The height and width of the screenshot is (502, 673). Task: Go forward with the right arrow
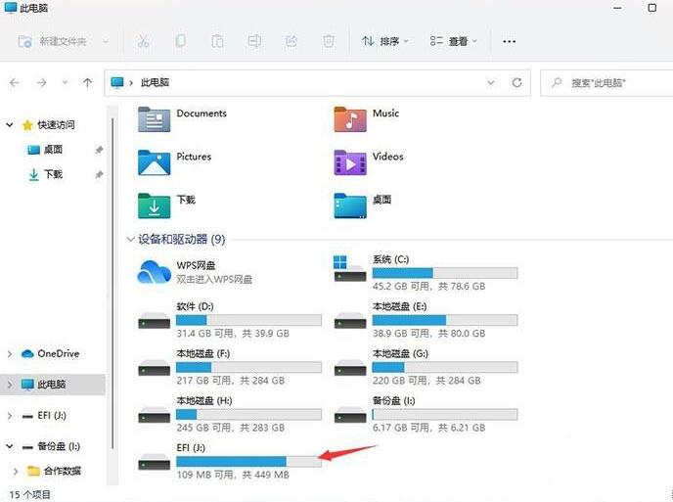(42, 82)
